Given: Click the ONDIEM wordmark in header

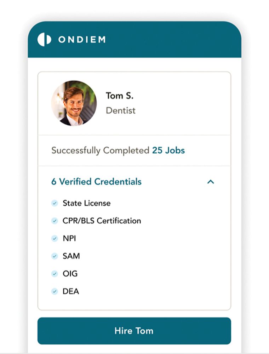Looking at the screenshot, I should click(82, 40).
